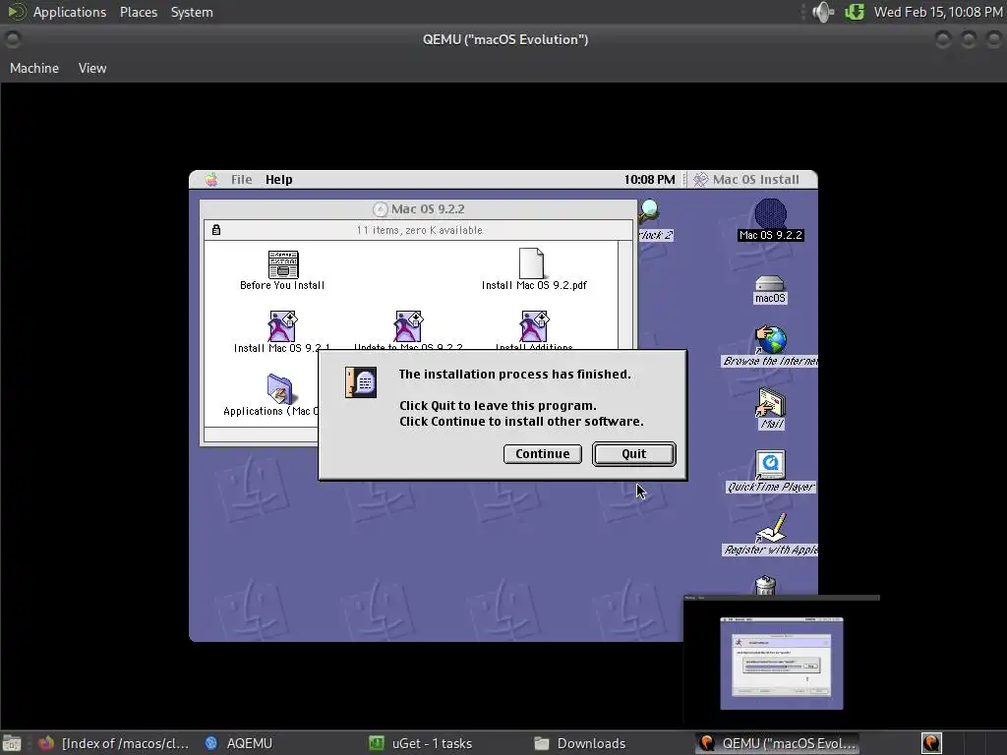Viewport: 1007px width, 755px height.
Task: Select Browse the Internet desktop icon
Action: (x=770, y=339)
